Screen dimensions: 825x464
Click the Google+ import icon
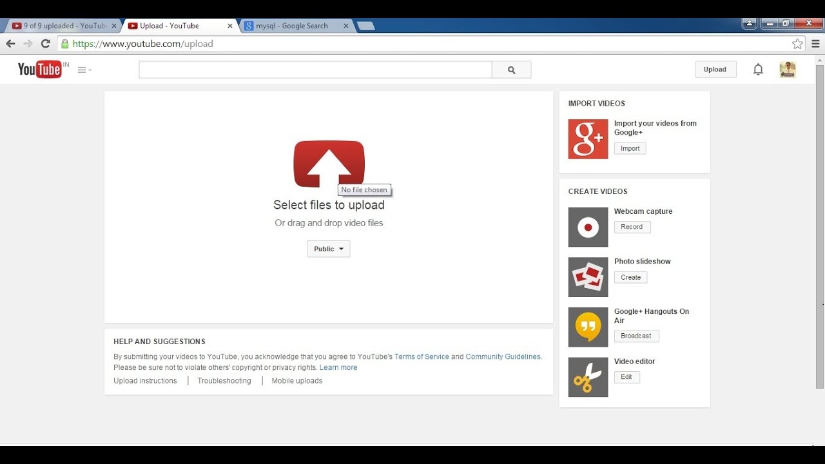pos(588,139)
